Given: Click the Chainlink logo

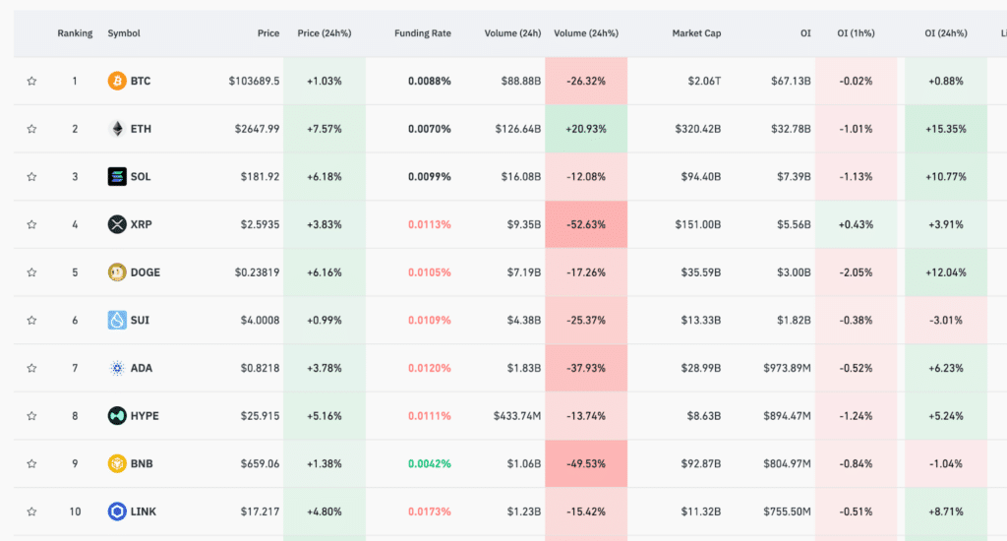Looking at the screenshot, I should point(117,511).
